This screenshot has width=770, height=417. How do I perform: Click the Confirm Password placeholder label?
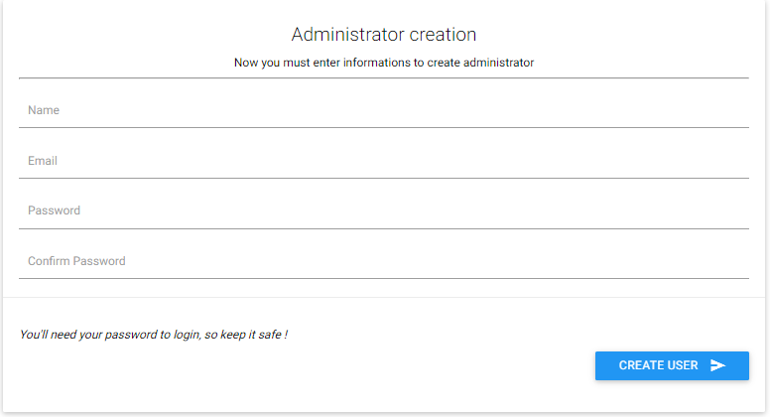tap(76, 261)
